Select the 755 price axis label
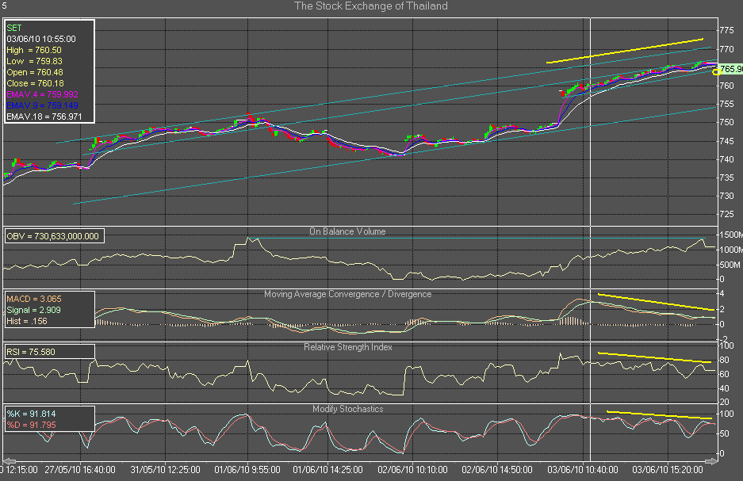Viewport: 743px width, 481px height. pos(726,104)
